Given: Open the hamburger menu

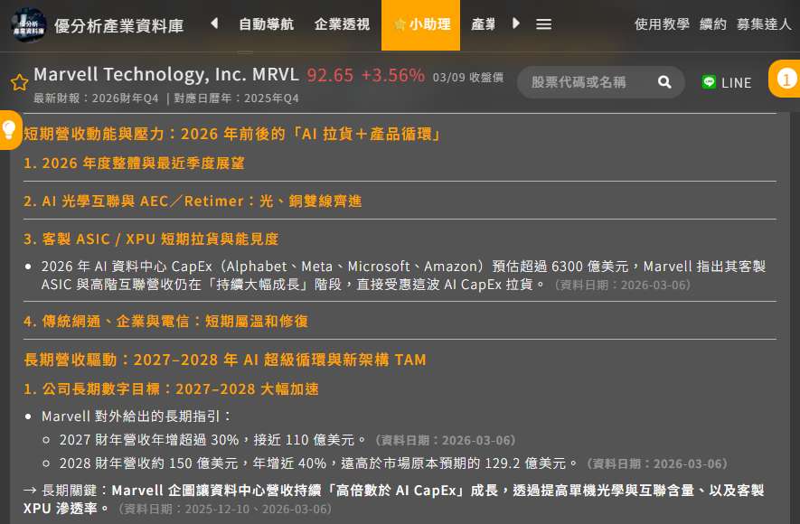Looking at the screenshot, I should (x=543, y=24).
